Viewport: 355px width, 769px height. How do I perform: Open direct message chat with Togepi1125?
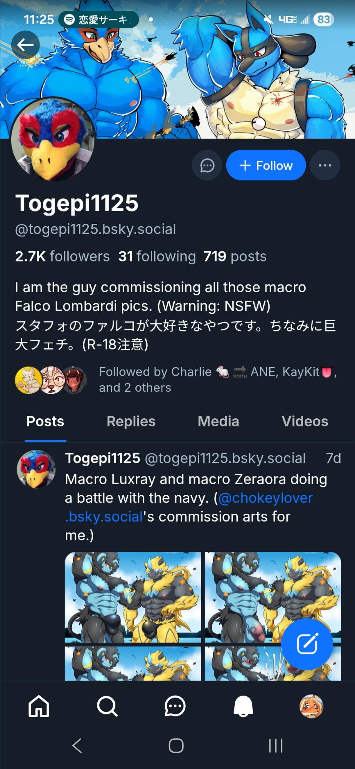[207, 166]
